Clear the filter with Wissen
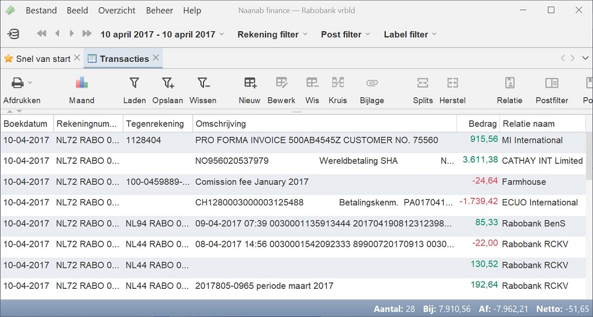The width and height of the screenshot is (593, 317). pyautogui.click(x=203, y=83)
